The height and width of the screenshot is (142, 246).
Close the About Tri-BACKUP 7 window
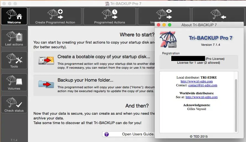pyautogui.click(x=159, y=25)
